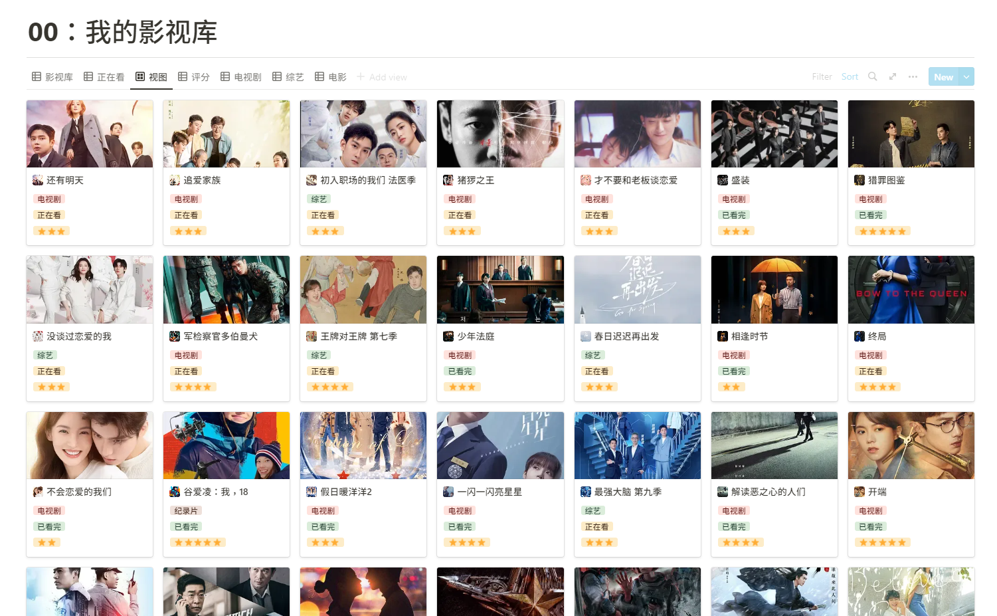This screenshot has width=997, height=616.
Task: Click the New button
Action: tap(943, 77)
